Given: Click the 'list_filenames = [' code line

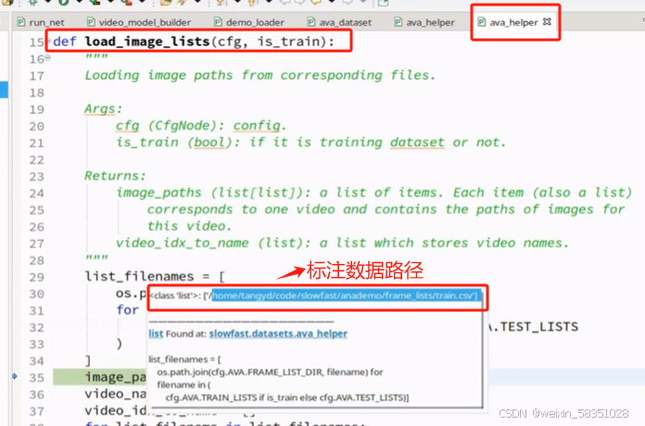Looking at the screenshot, I should (155, 276).
